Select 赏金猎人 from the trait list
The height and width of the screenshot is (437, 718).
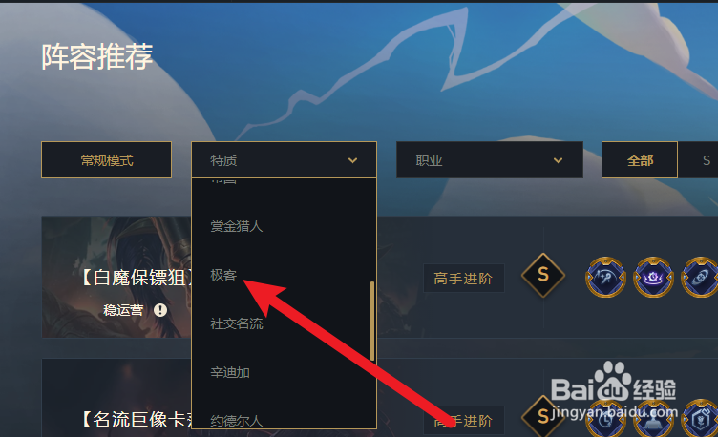[x=236, y=226]
